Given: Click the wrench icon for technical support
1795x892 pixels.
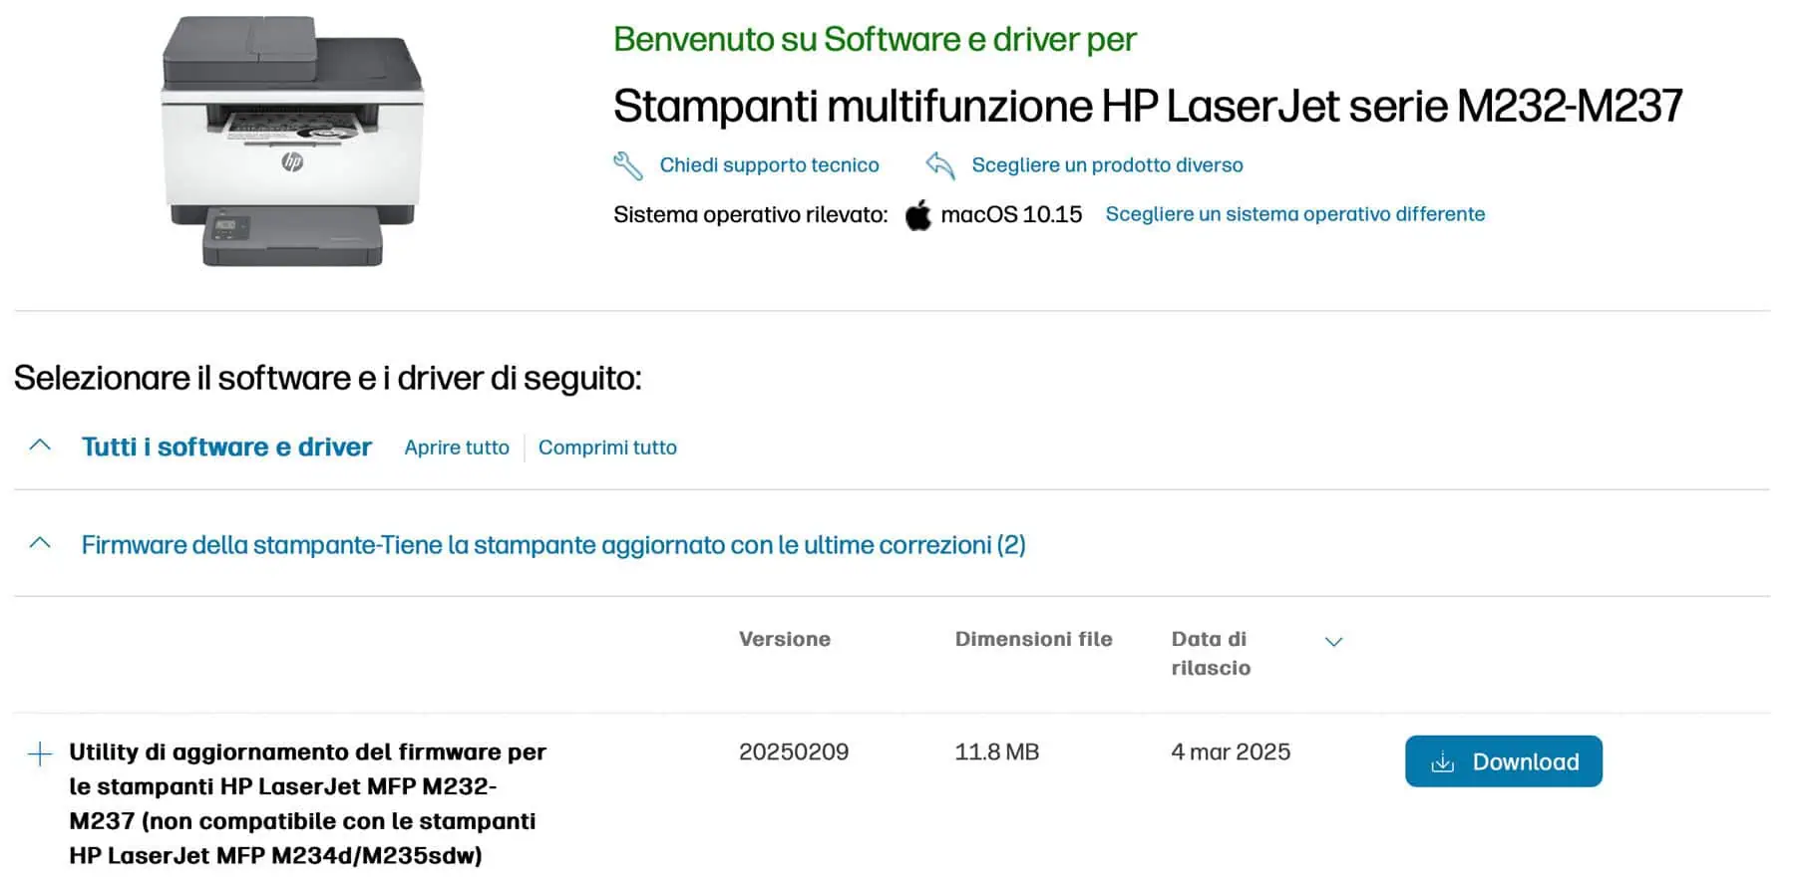Looking at the screenshot, I should click(x=627, y=165).
